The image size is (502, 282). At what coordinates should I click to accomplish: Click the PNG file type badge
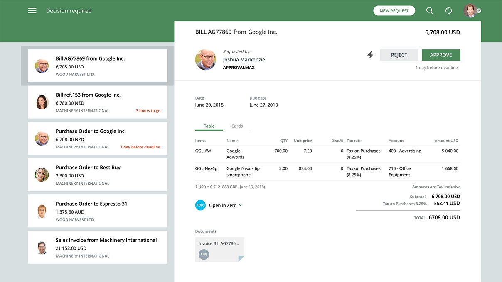pyautogui.click(x=204, y=255)
